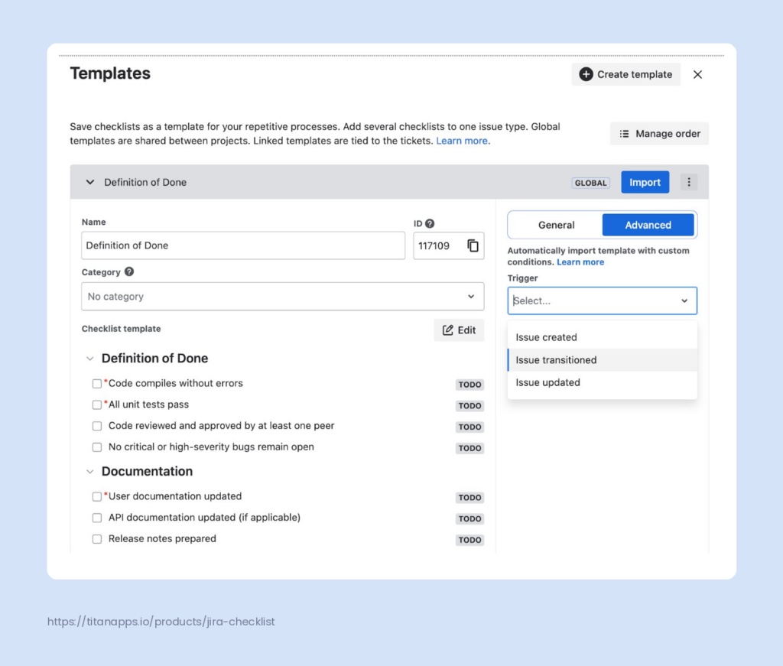Collapse the Definition of Done template header

(x=90, y=182)
